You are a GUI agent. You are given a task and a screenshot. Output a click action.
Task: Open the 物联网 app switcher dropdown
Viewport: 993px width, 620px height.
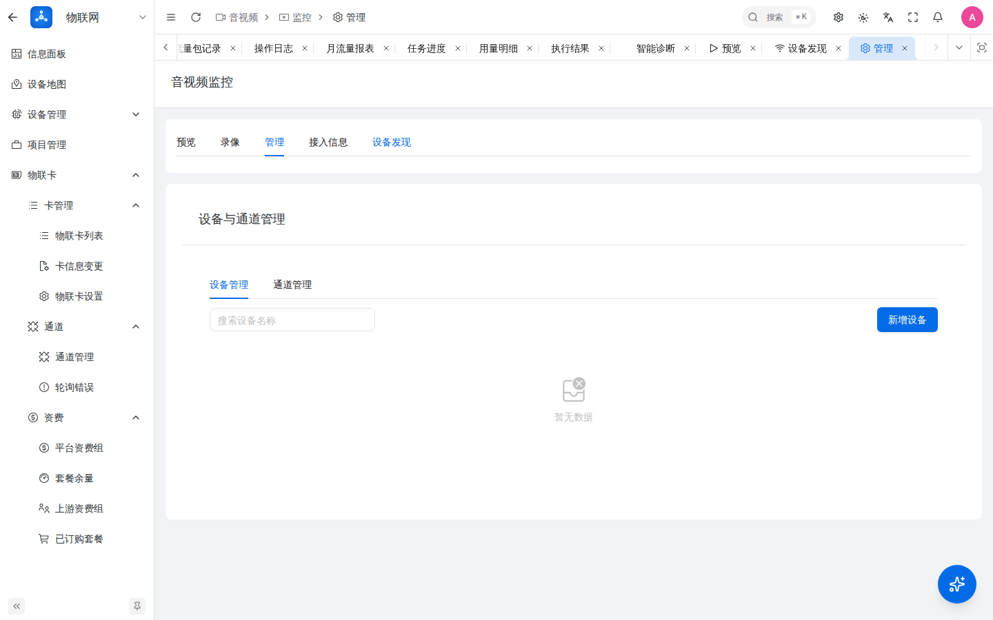click(143, 17)
